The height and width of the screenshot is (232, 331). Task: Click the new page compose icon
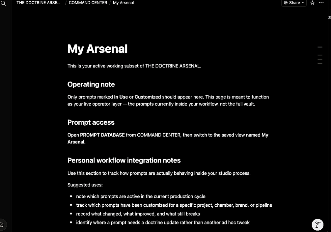(2, 225)
